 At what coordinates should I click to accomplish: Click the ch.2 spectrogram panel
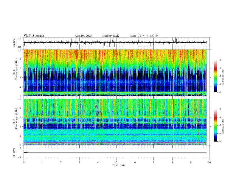115,122
